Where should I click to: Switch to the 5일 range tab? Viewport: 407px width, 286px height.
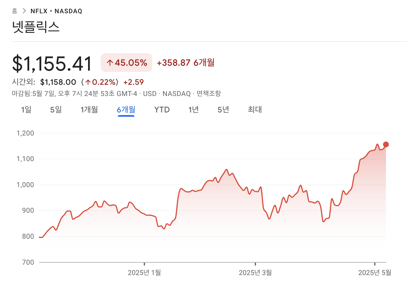pyautogui.click(x=56, y=110)
